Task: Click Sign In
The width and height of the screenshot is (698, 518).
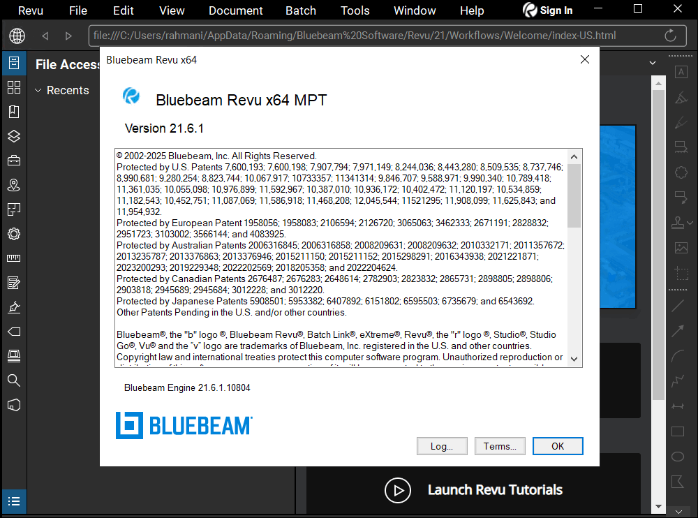Action: pyautogui.click(x=547, y=10)
